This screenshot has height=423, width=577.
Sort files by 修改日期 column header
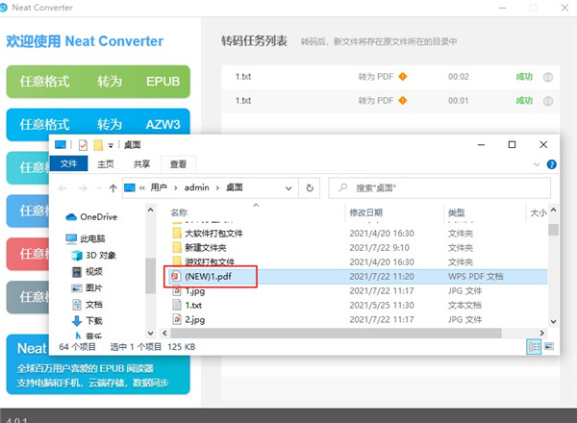(366, 212)
